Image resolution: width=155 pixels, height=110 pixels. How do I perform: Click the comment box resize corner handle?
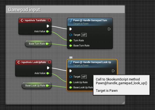pos(123,103)
